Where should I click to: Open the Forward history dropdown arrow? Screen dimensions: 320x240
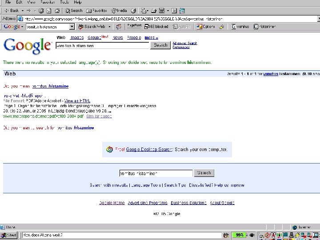click(x=35, y=11)
